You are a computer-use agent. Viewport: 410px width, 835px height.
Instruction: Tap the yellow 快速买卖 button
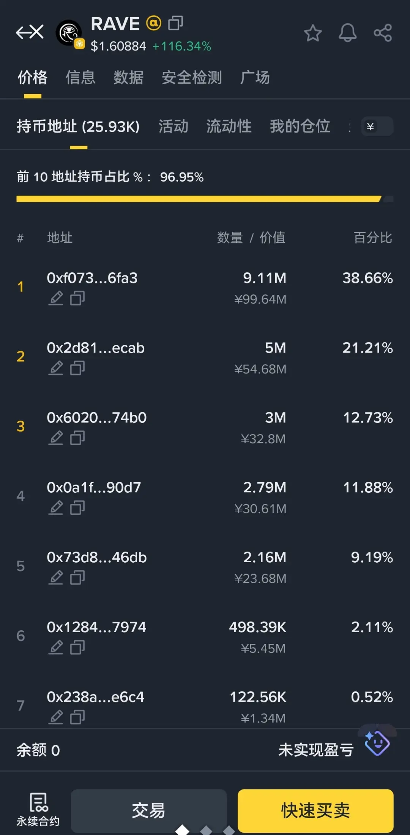[x=315, y=810]
